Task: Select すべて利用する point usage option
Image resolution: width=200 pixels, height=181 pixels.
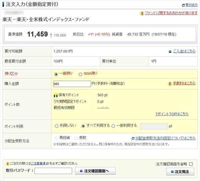Action: [83, 126]
